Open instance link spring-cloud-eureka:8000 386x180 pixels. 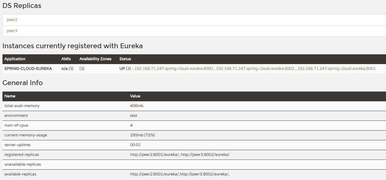(x=174, y=69)
